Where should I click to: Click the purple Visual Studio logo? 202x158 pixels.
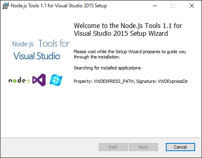(39, 80)
